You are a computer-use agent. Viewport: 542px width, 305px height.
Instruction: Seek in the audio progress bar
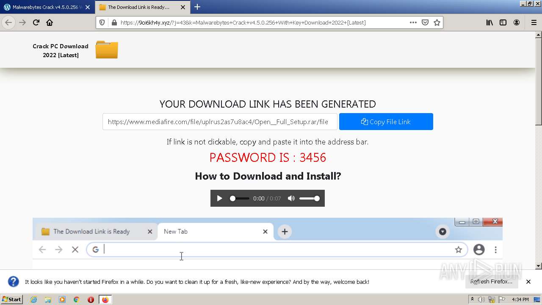point(240,198)
